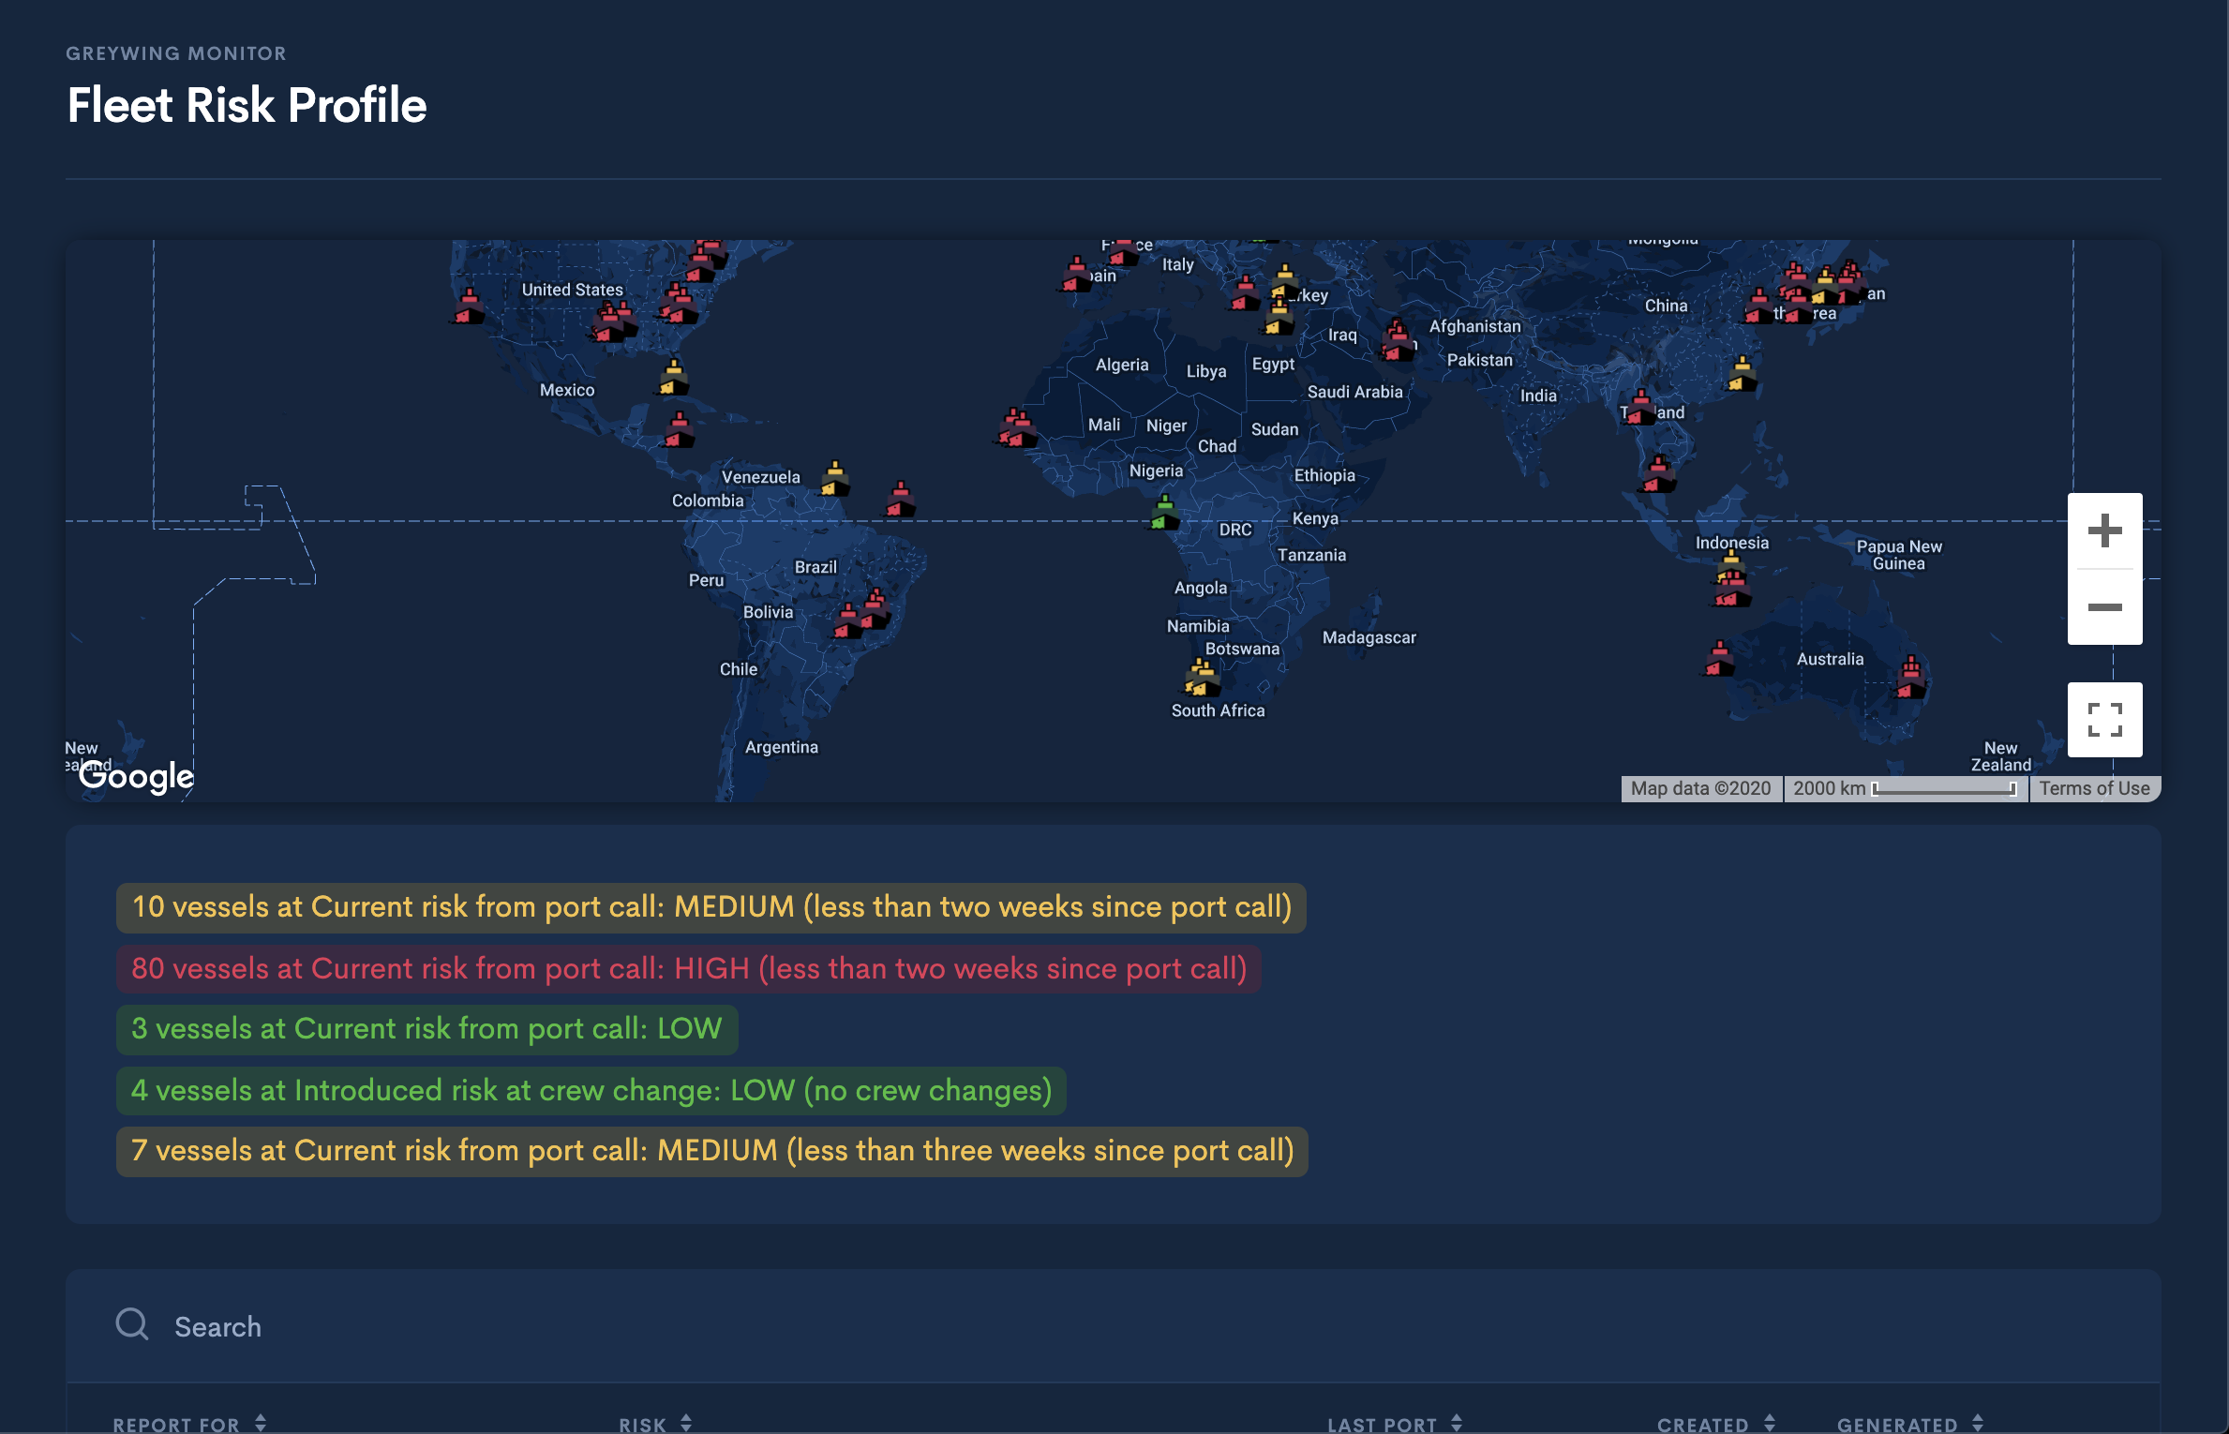Filter by 80 vessels HIGH risk tag
Screen dimensions: 2229x1434
click(689, 969)
